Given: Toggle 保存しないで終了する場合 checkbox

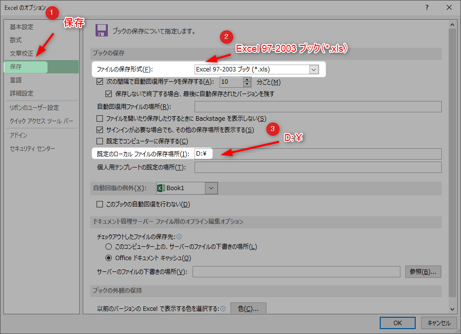Looking at the screenshot, I should (109, 94).
